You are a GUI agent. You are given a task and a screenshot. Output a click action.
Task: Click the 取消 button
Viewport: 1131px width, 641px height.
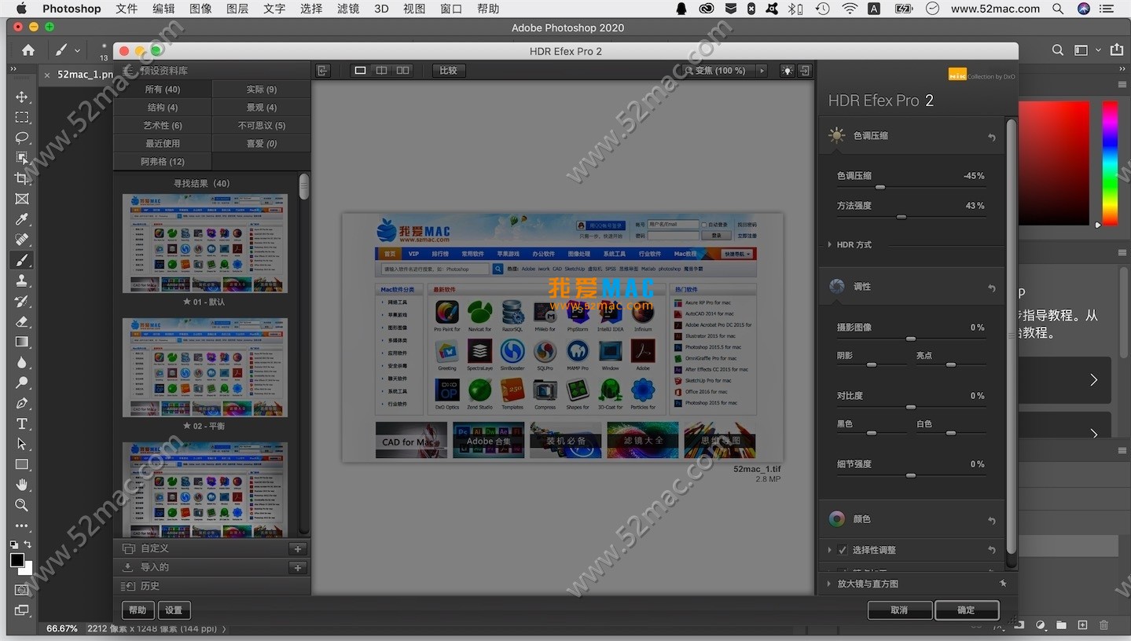(900, 610)
